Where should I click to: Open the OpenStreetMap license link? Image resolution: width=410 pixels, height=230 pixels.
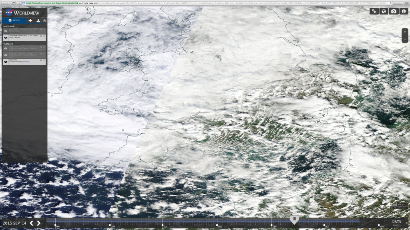coord(26,62)
